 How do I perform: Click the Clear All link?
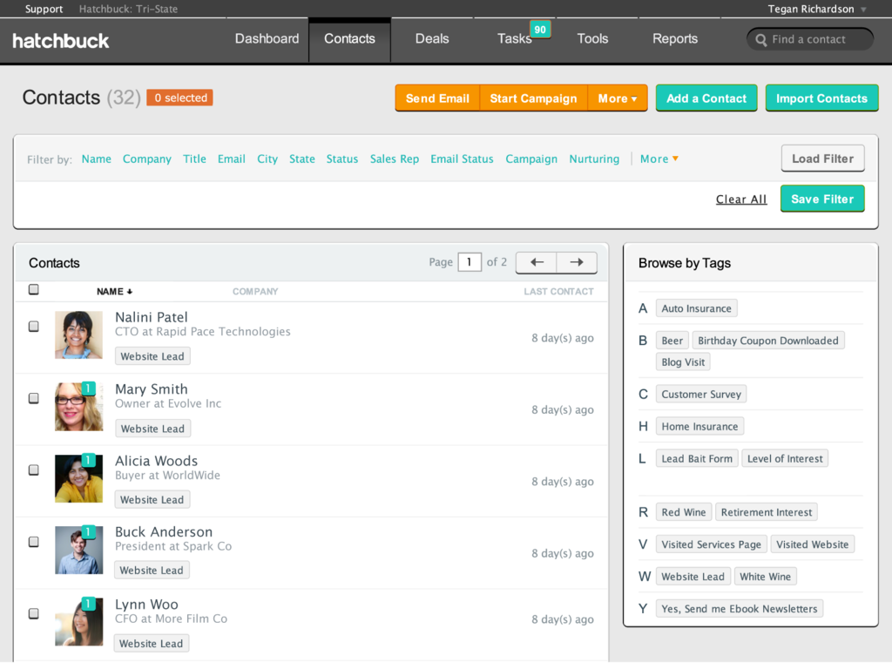[740, 199]
